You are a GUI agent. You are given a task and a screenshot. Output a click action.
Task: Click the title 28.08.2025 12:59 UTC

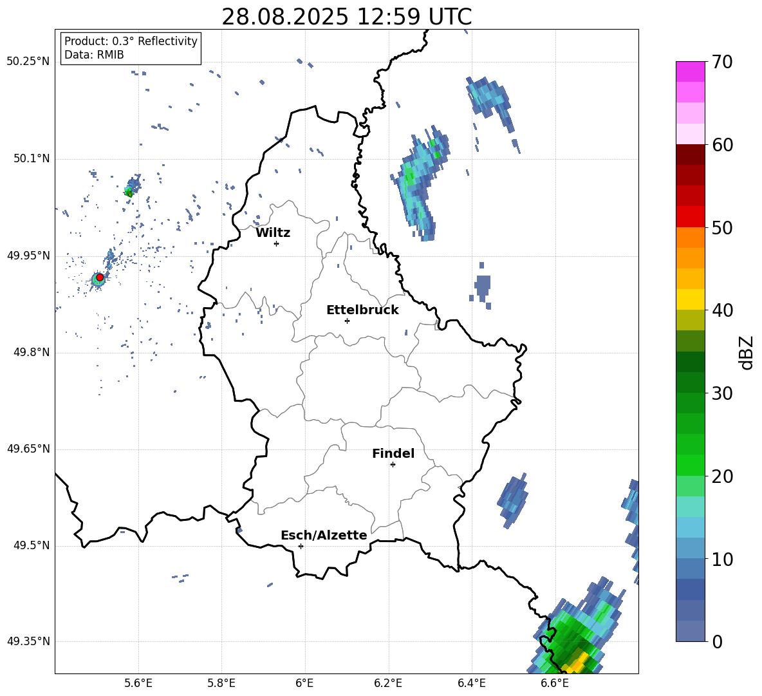pyautogui.click(x=346, y=17)
